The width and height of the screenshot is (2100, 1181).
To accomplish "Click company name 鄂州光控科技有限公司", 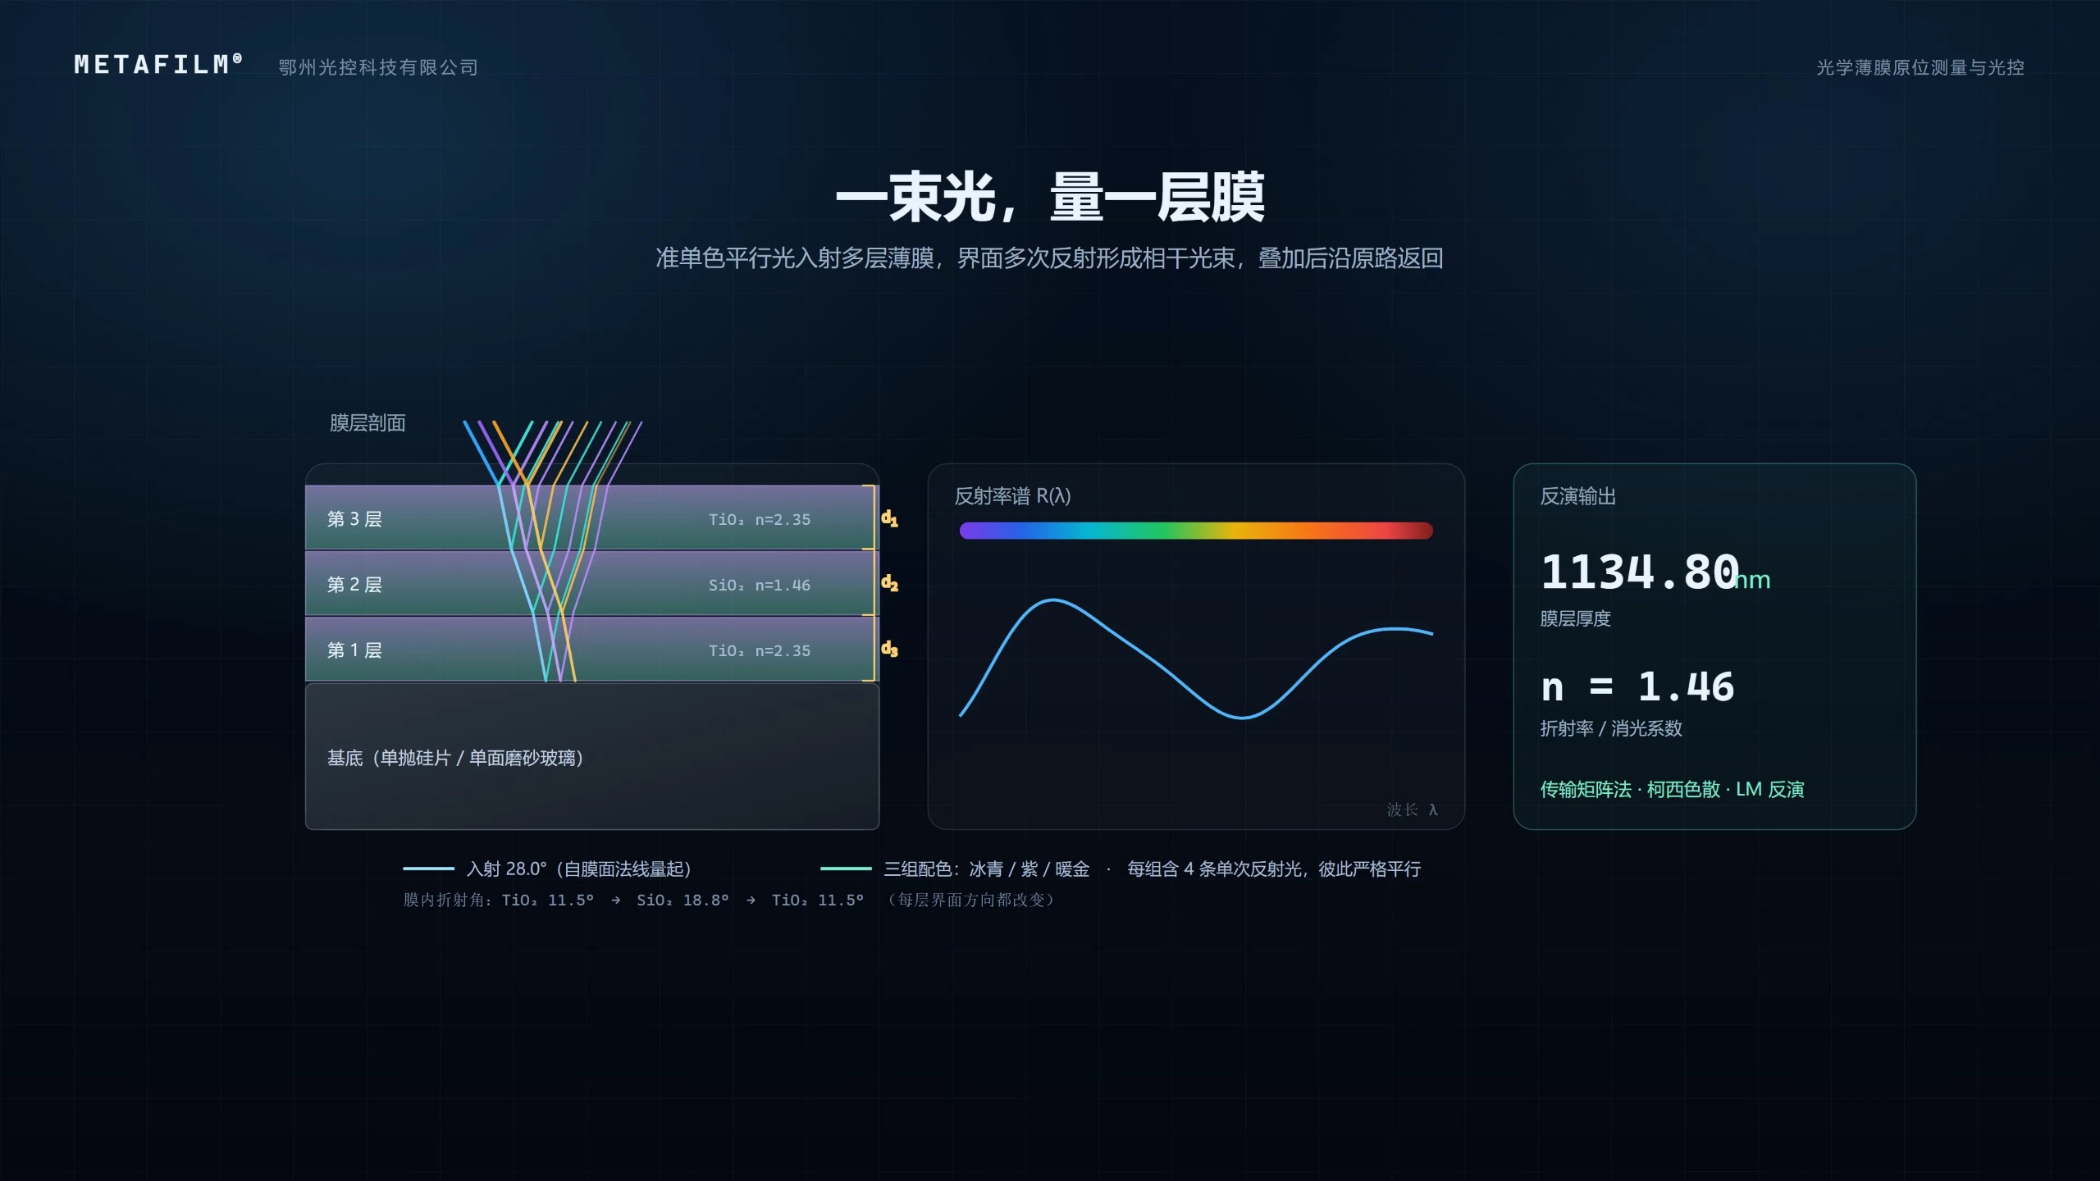I will (x=378, y=67).
